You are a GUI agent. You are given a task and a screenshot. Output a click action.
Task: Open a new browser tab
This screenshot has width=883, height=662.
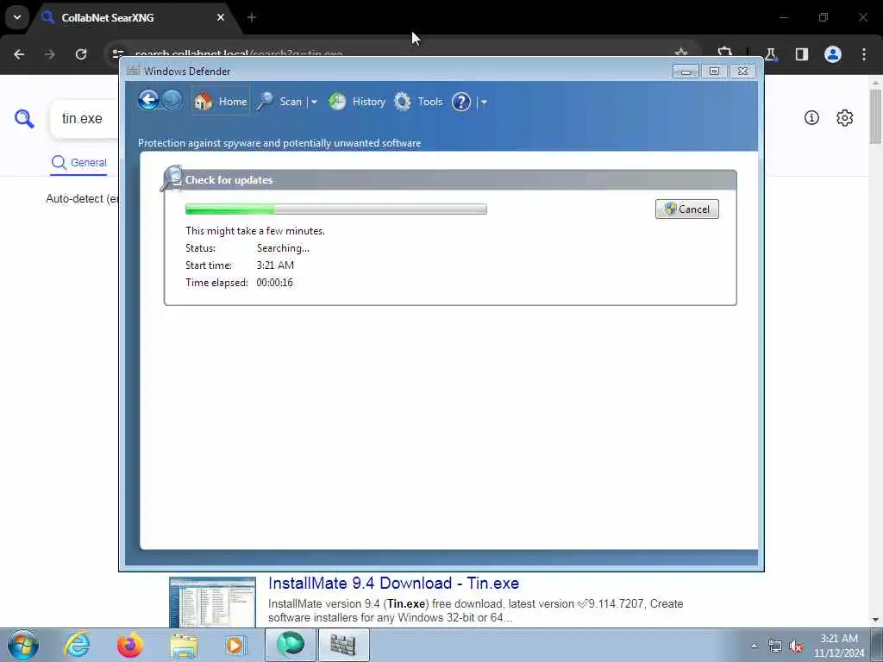pyautogui.click(x=252, y=17)
